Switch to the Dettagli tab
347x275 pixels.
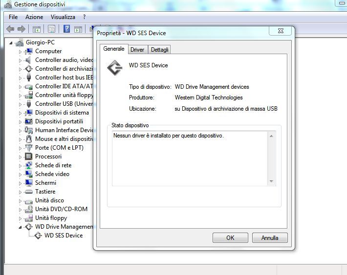[x=159, y=50]
